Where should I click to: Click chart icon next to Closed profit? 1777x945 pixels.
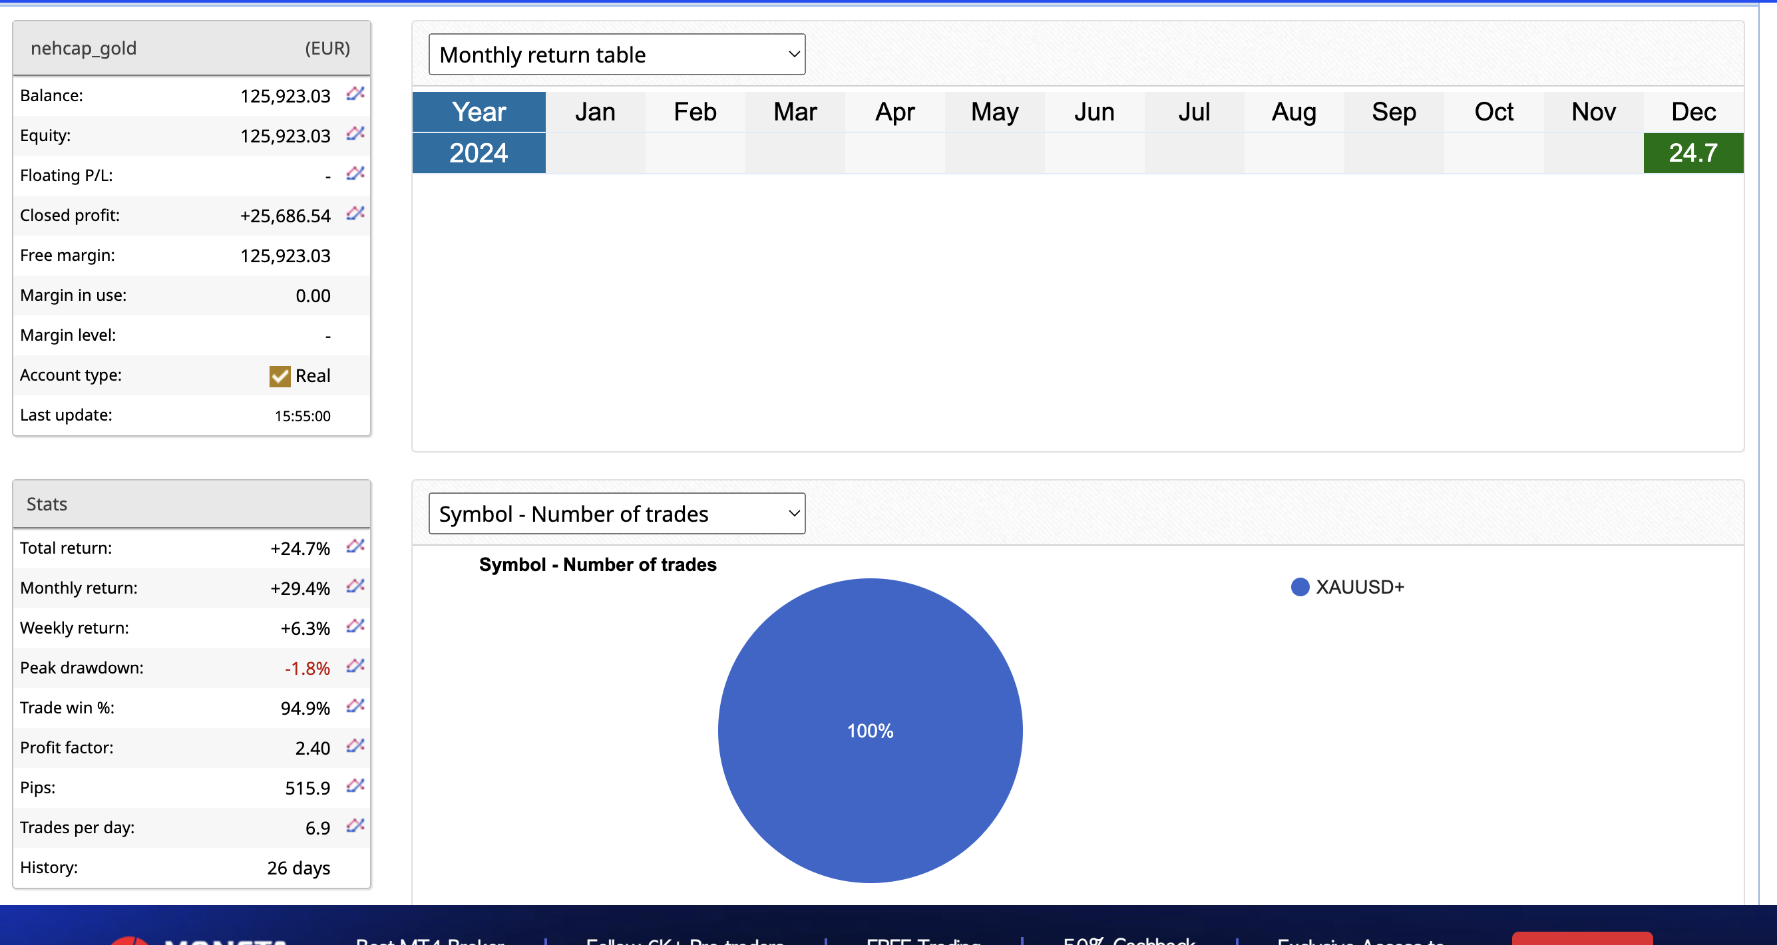click(x=355, y=214)
